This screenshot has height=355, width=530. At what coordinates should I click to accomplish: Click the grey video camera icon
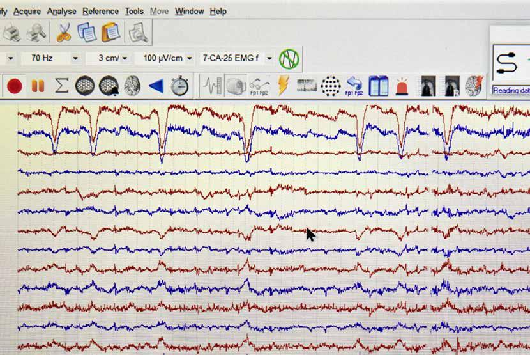point(236,86)
